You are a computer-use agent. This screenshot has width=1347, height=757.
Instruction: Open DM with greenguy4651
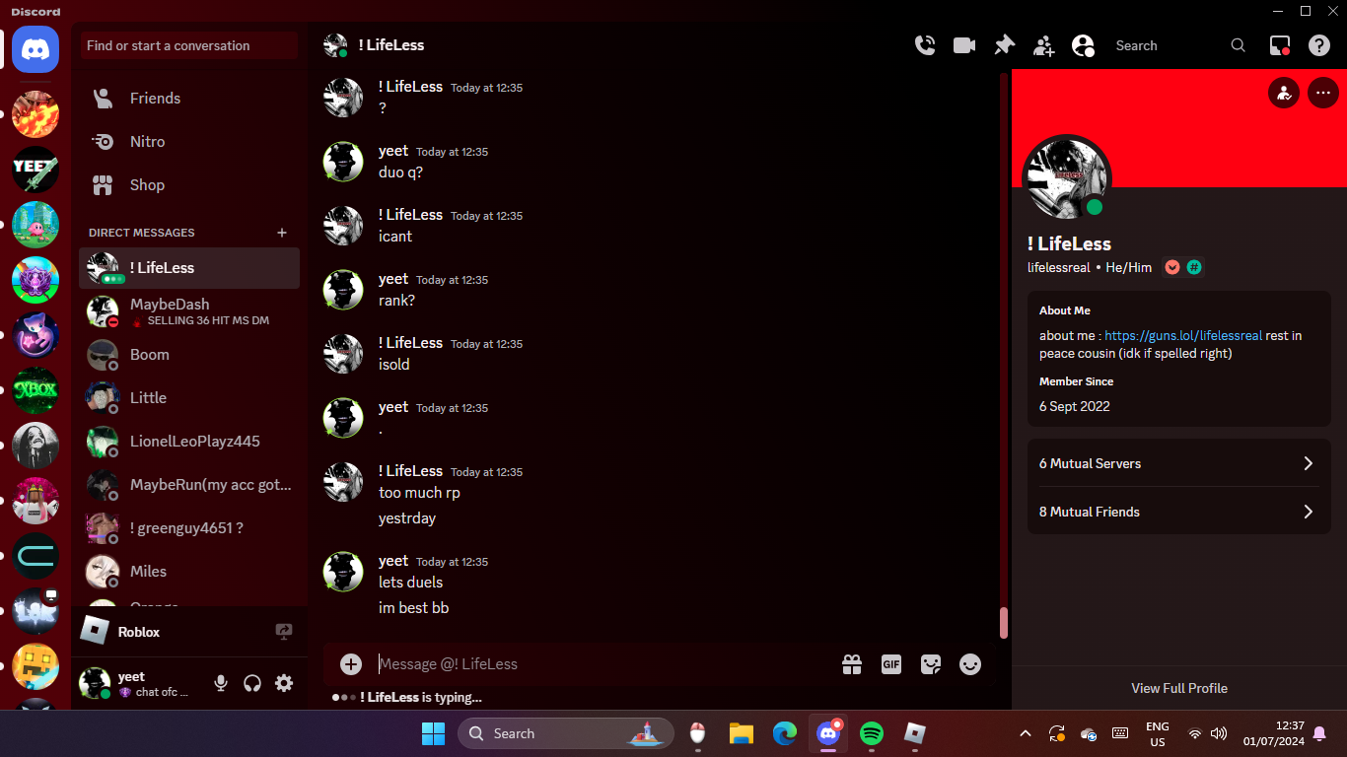(x=189, y=528)
